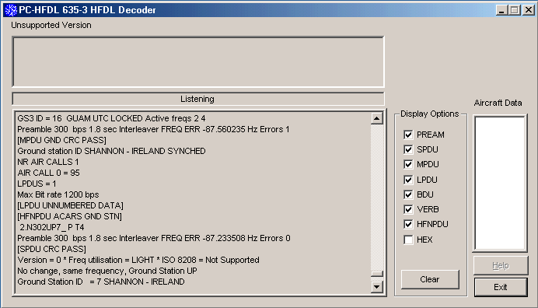Screen dimensions: 538x308
Task: Click 'Version = 0 * Freq utilisation = LIGHT' line
Action: [138, 260]
